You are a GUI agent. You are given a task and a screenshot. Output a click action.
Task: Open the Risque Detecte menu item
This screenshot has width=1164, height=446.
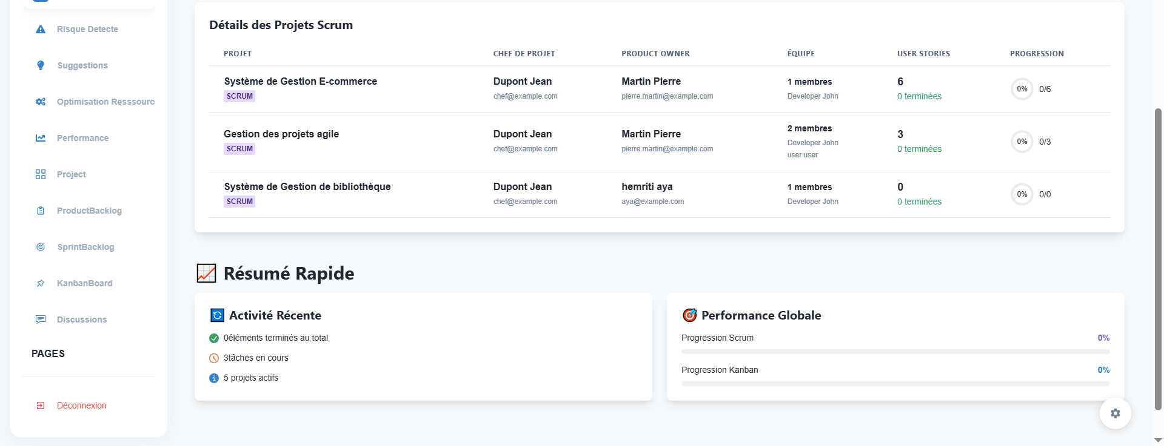point(89,29)
